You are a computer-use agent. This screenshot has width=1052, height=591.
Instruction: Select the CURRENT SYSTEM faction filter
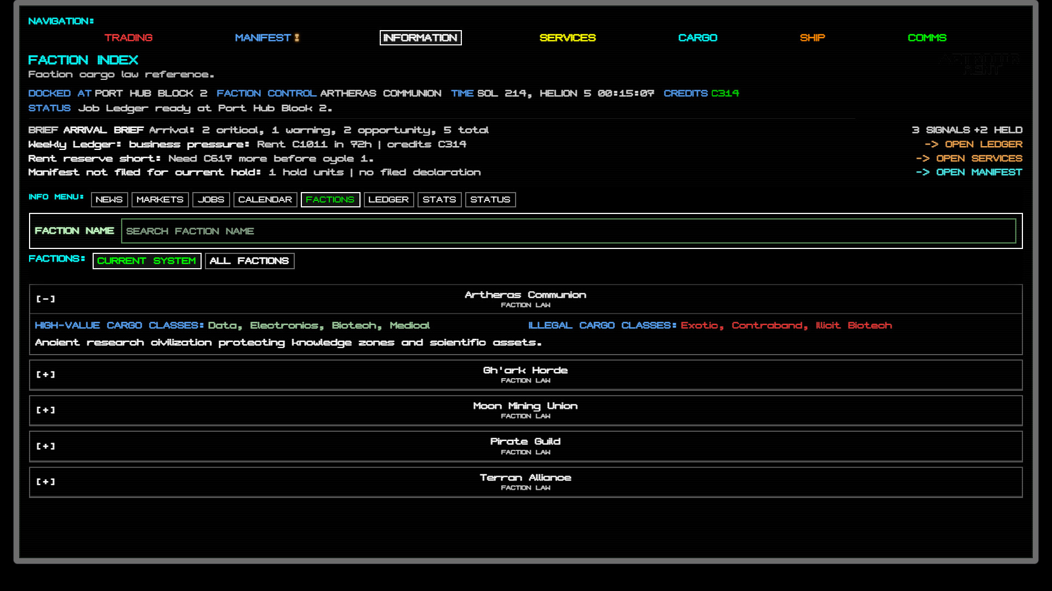147,261
